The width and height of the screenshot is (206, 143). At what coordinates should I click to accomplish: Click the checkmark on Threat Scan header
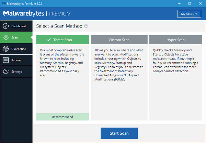click(49, 40)
